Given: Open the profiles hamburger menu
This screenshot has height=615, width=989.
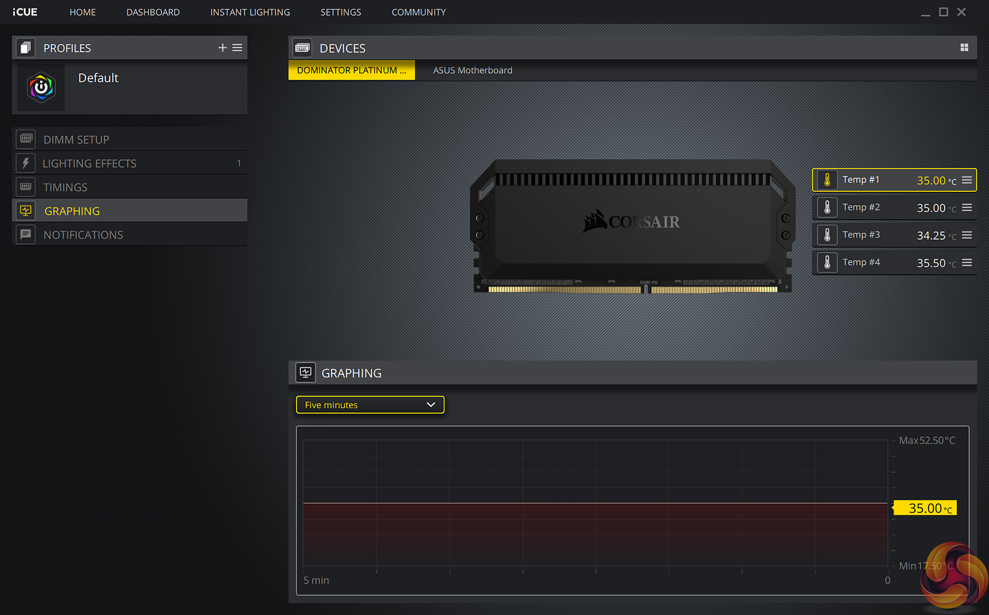Looking at the screenshot, I should [237, 47].
